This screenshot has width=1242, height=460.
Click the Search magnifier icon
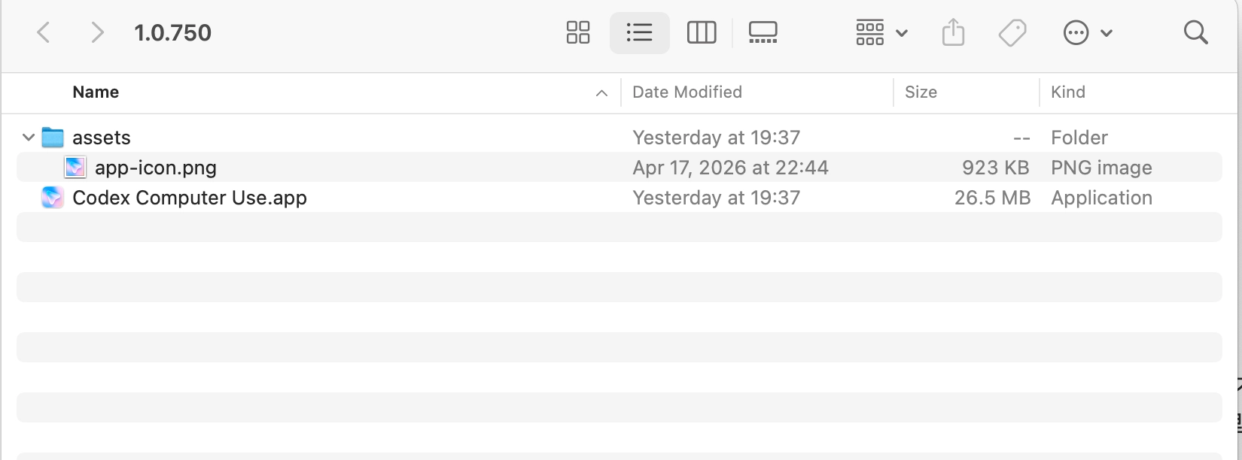click(1195, 32)
